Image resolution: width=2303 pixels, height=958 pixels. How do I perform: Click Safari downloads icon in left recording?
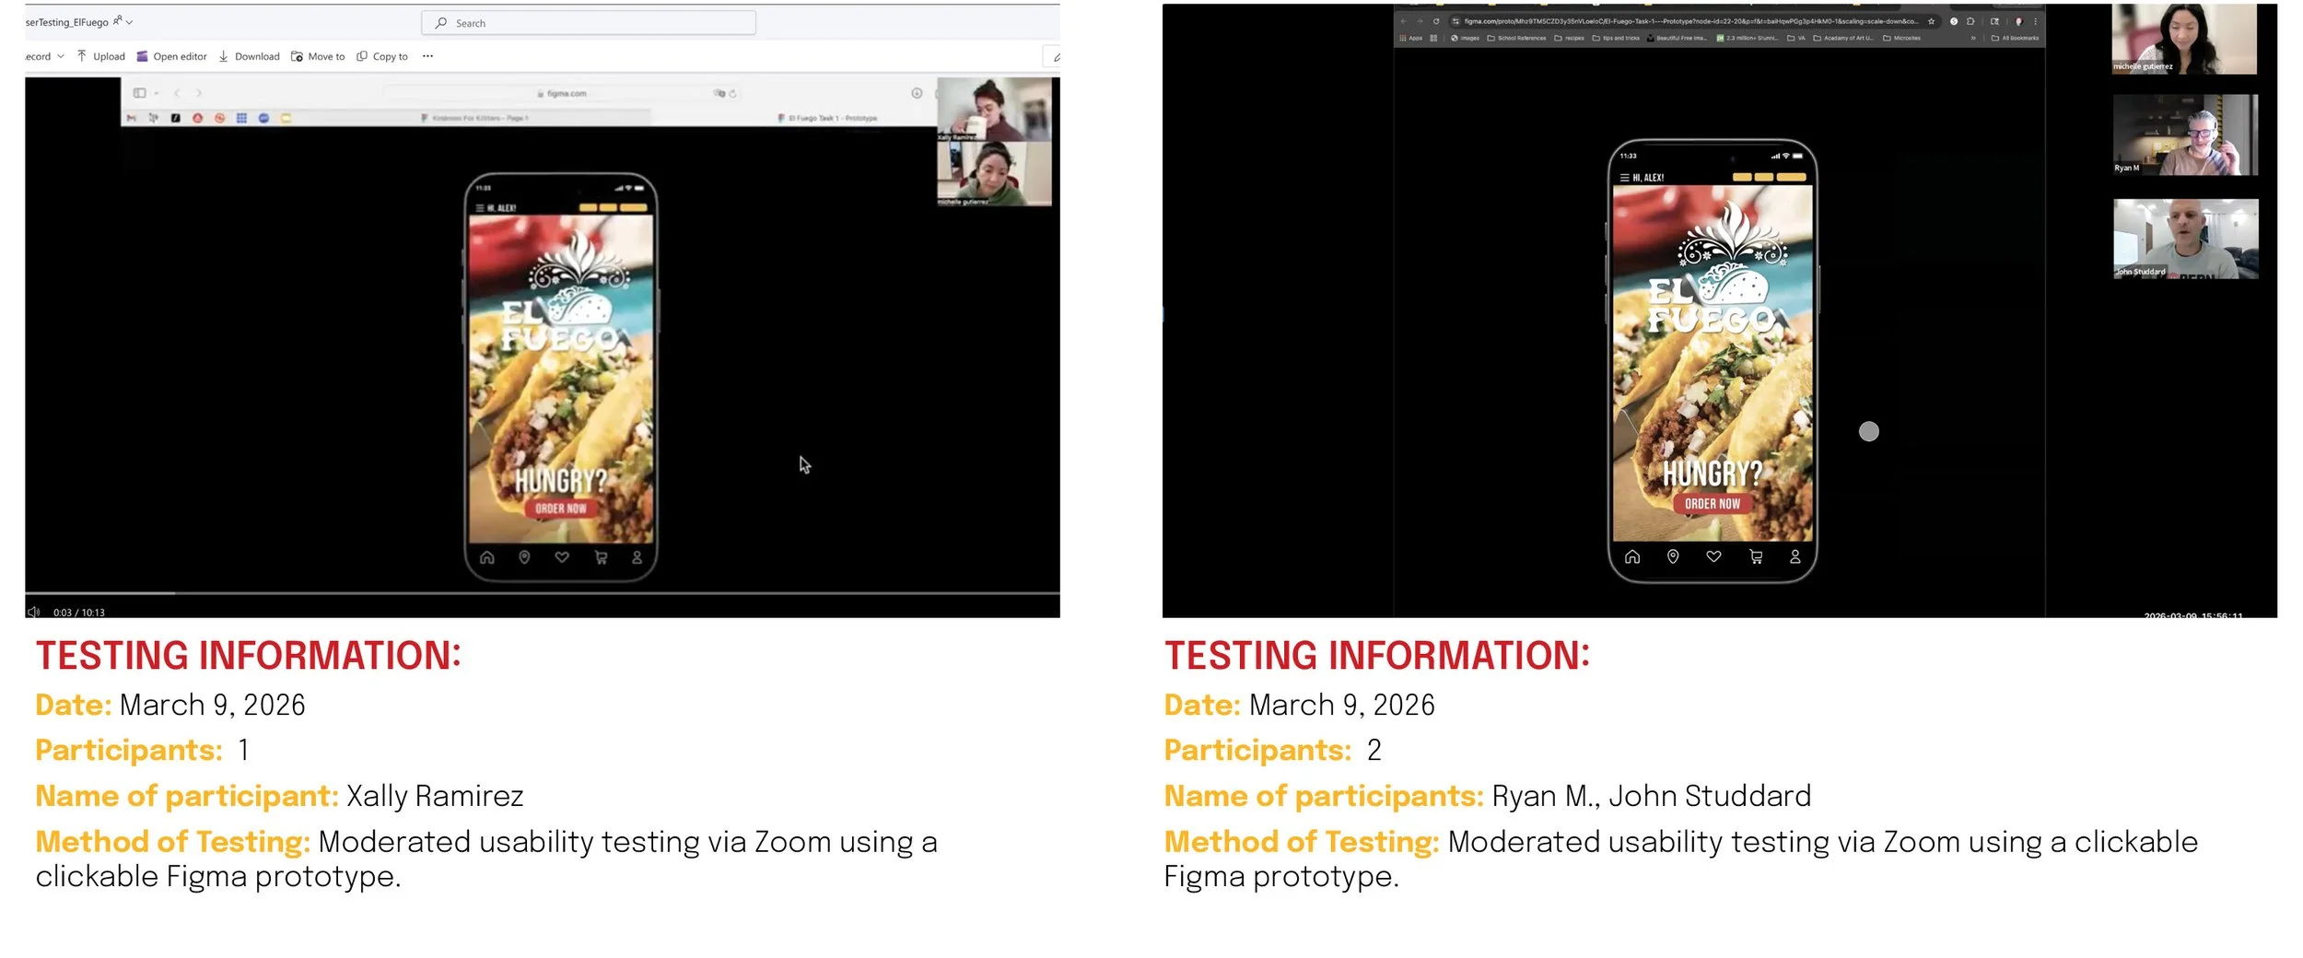click(917, 93)
